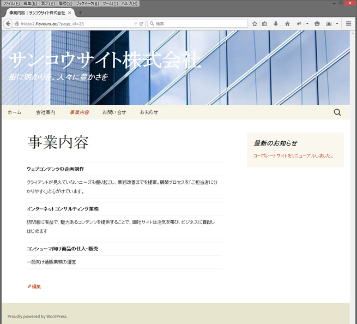Go to the browser home page icon
357x324 pixels.
(x=287, y=24)
